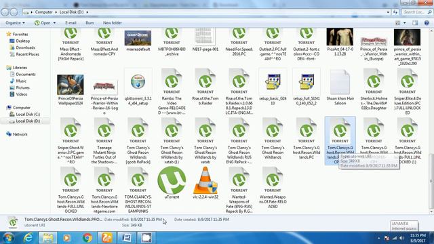
Task: Expand the Open button dropdown arrow
Action: [x=54, y=22]
